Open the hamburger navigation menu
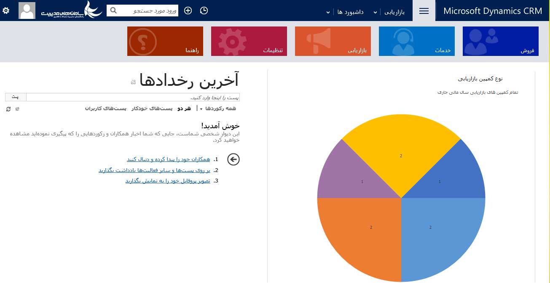The image size is (550, 283). (424, 11)
